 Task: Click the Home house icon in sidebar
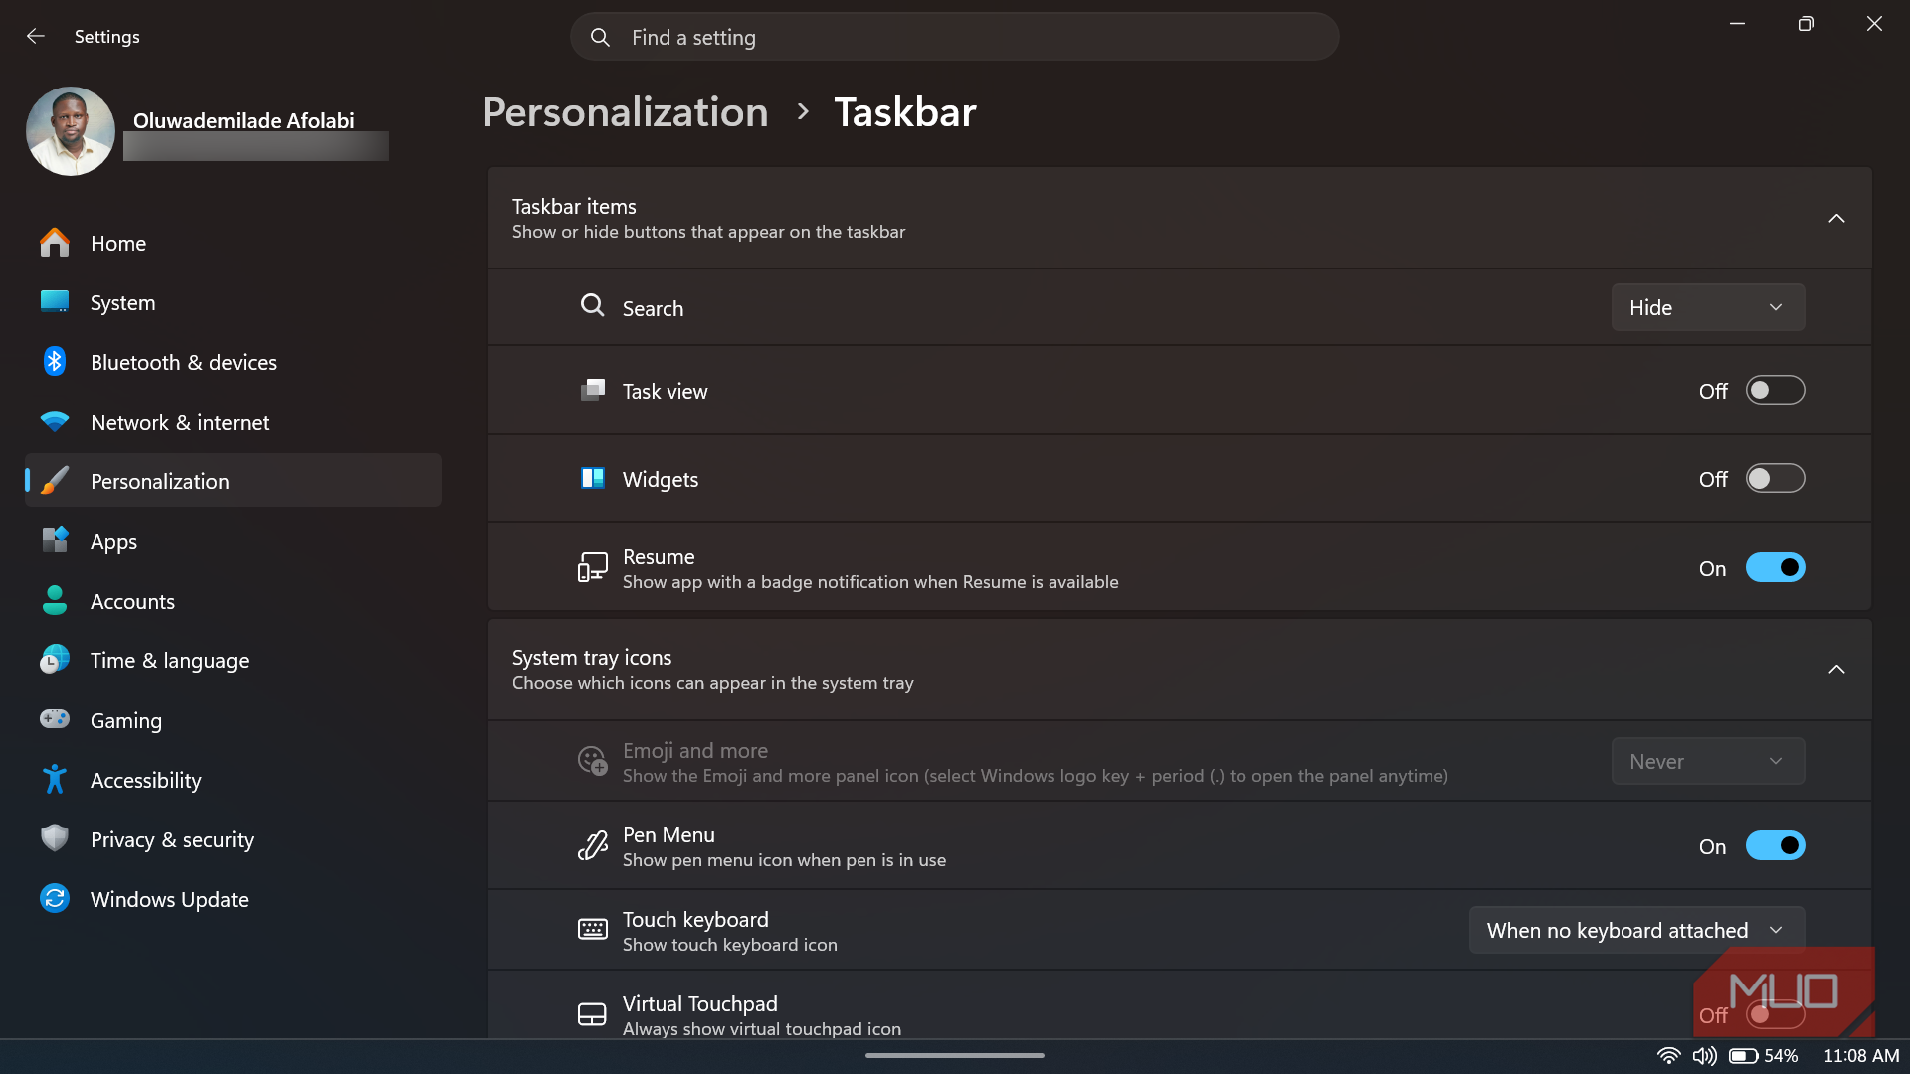(x=55, y=243)
